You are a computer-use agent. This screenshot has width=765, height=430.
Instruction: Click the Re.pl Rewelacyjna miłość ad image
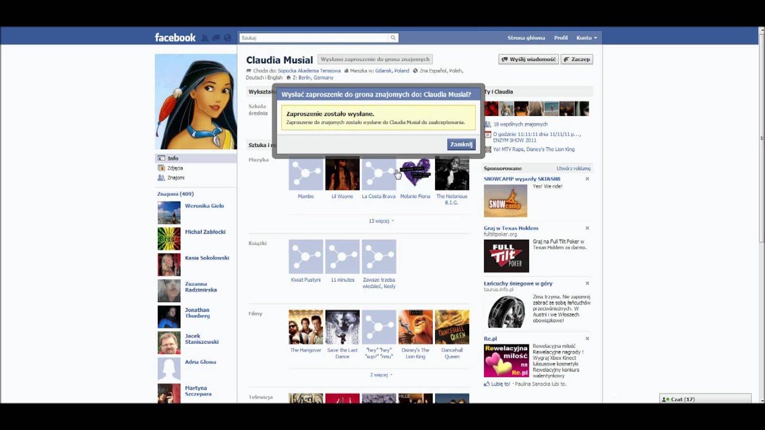[506, 361]
